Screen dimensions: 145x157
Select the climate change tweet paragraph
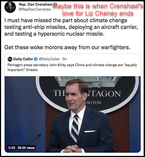click(71, 27)
